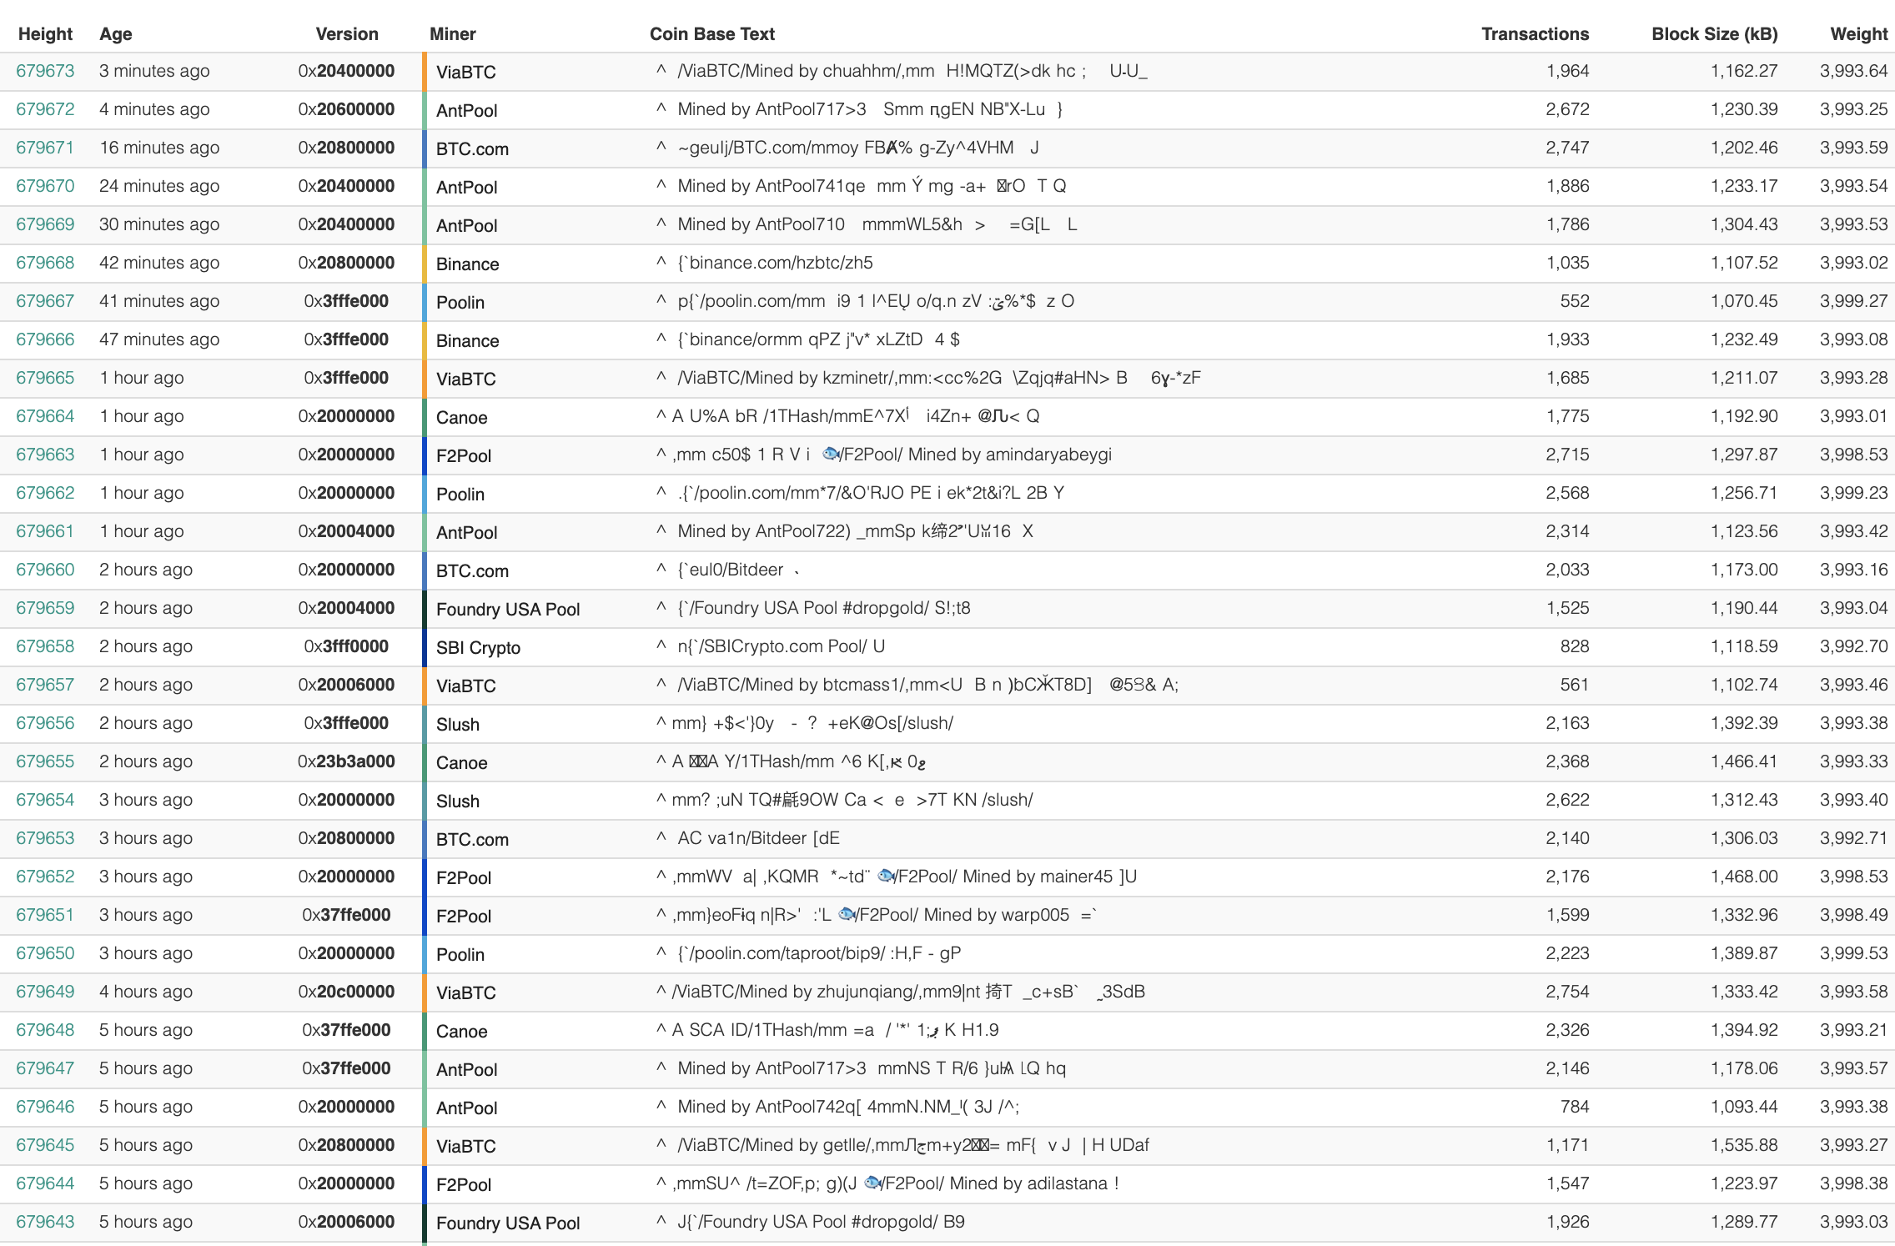Viewport: 1895px width, 1246px height.
Task: Open block height 679673 link
Action: (45, 71)
